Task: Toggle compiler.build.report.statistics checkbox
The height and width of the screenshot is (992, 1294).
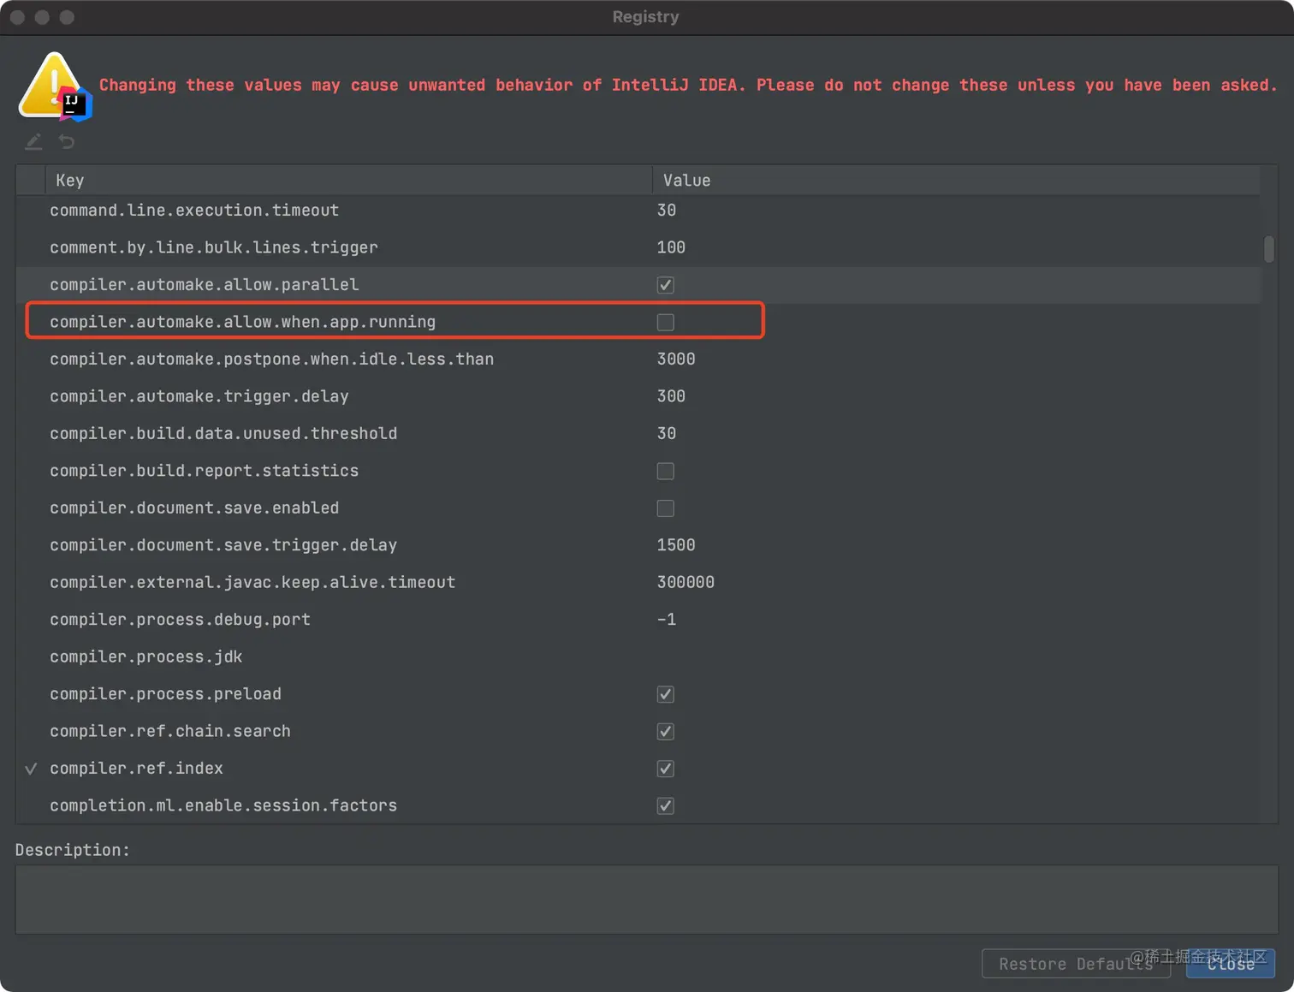Action: pyautogui.click(x=665, y=471)
